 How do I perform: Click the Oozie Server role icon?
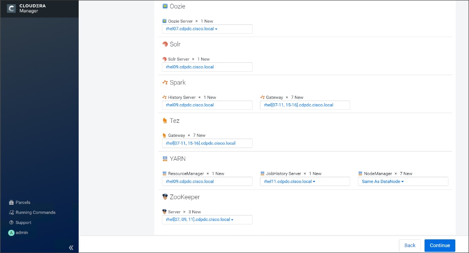coord(164,21)
